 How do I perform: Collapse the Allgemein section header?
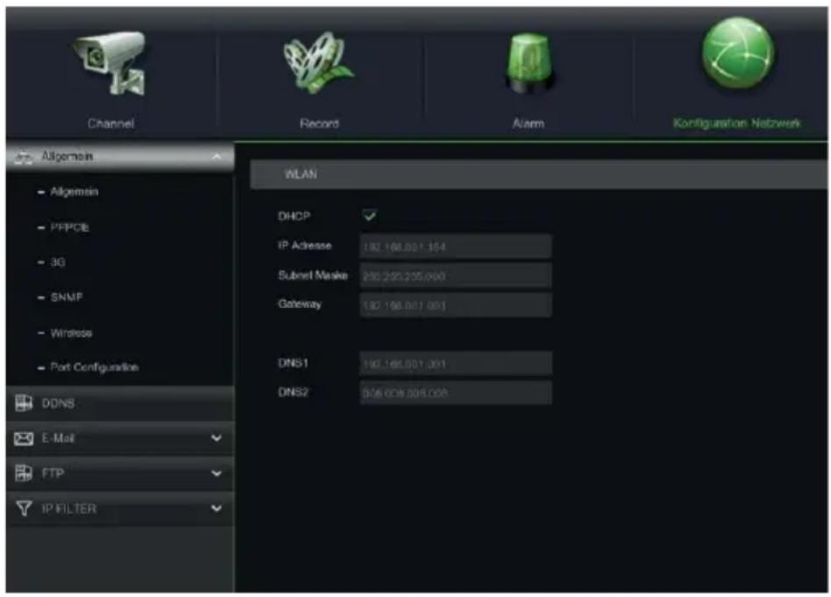click(120, 157)
